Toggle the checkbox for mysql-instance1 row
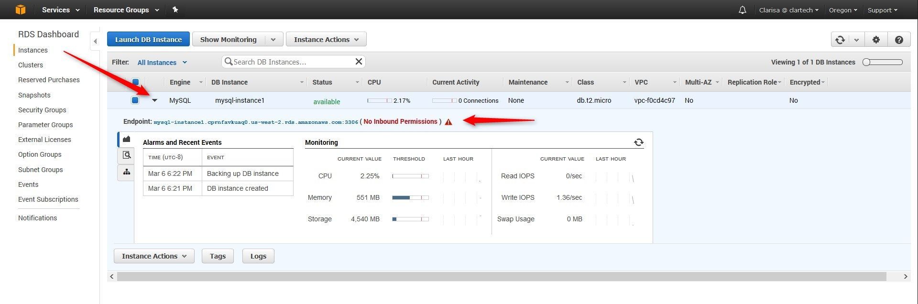Viewport: 918px width, 304px height. point(135,100)
